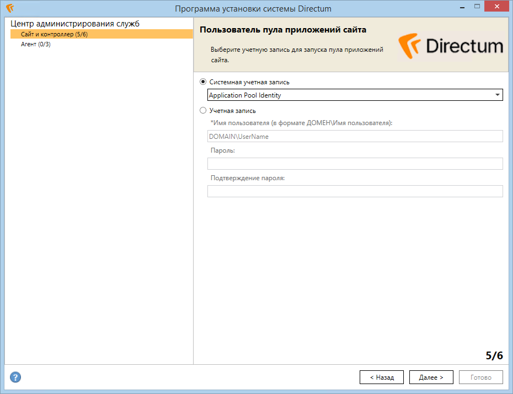
Task: Click the orange Directum title bar icon
Action: click(10, 8)
